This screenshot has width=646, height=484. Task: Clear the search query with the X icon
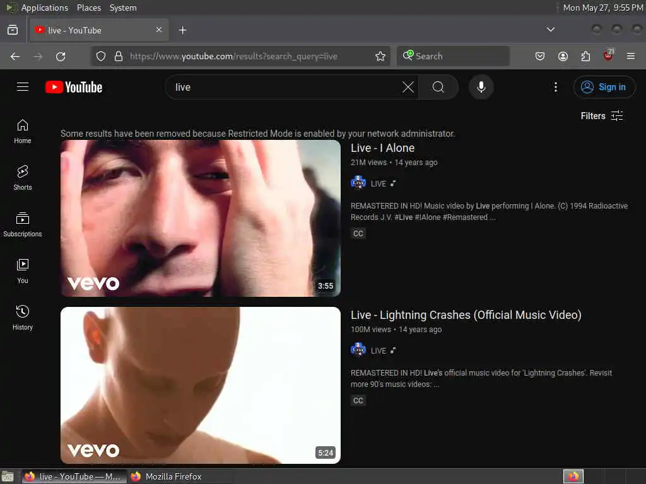pos(408,87)
